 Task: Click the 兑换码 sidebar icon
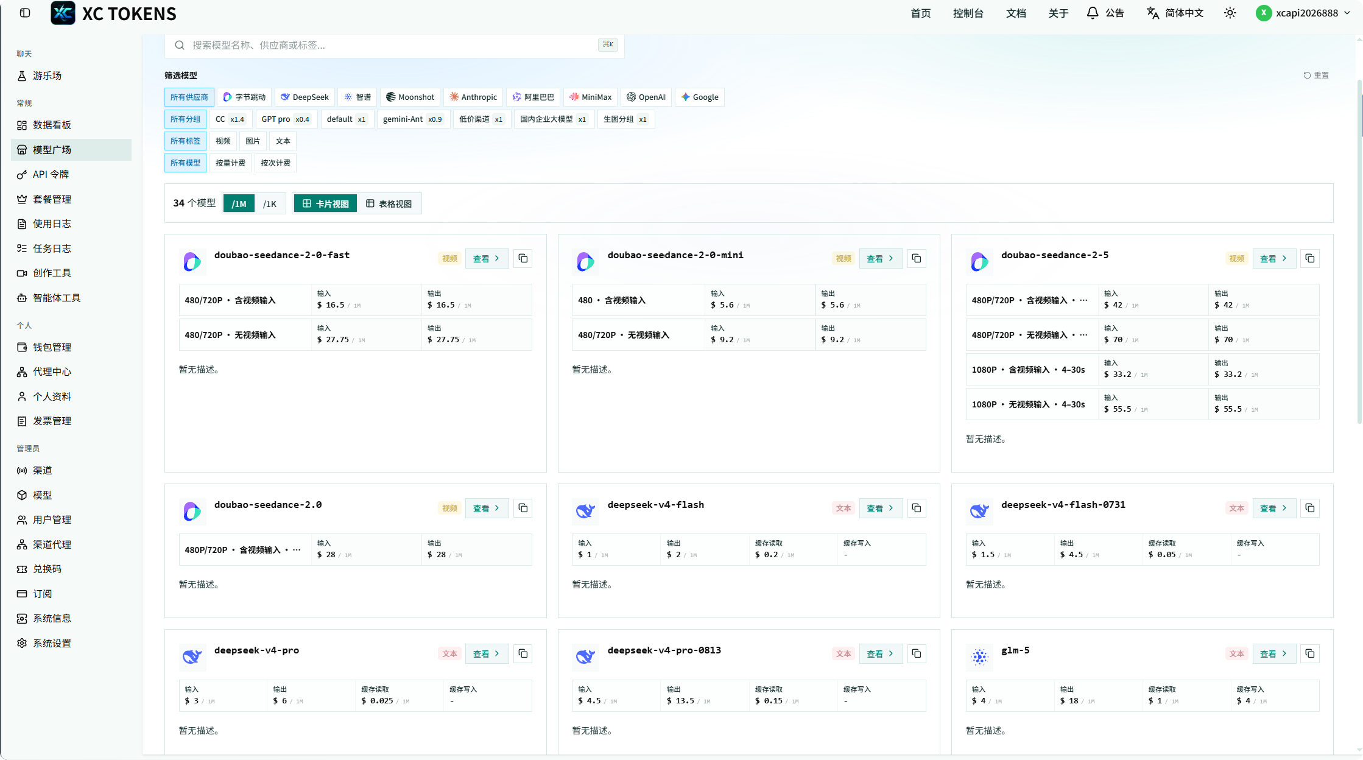click(22, 569)
